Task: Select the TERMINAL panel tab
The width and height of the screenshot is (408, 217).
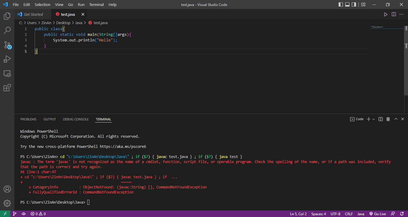Action: (x=103, y=119)
